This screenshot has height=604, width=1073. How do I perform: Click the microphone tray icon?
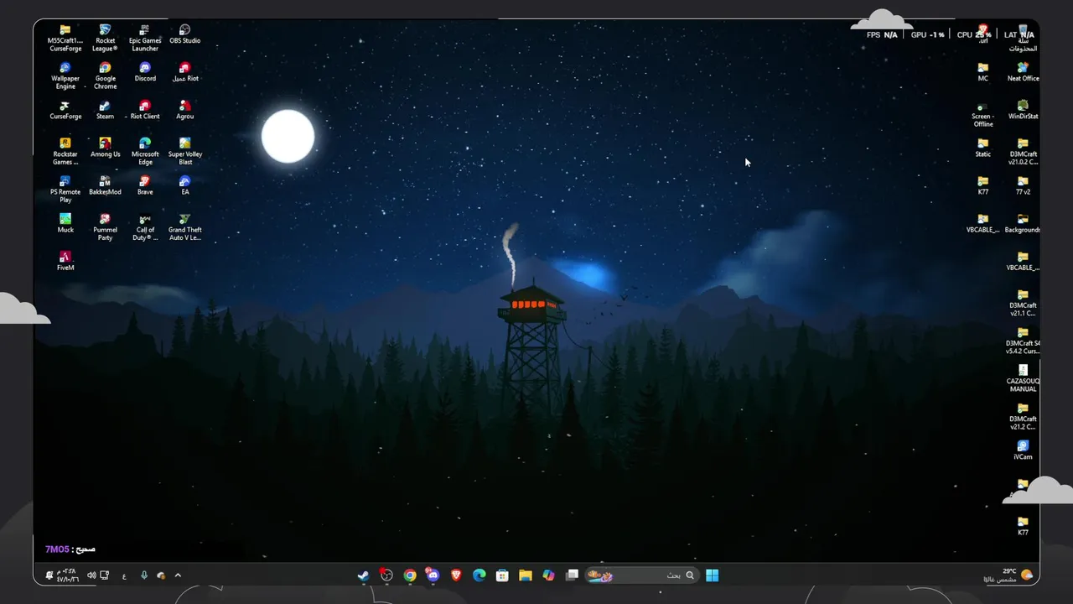pos(144,575)
